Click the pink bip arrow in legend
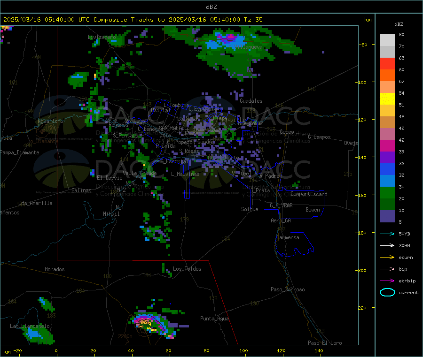The image size is (423, 357). pyautogui.click(x=387, y=269)
